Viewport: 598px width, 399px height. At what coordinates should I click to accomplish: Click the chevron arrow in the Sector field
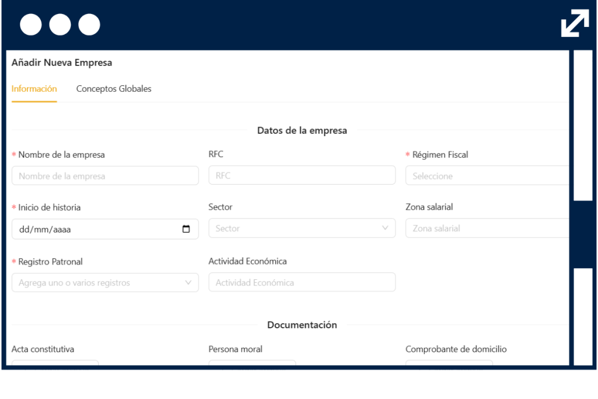click(385, 228)
